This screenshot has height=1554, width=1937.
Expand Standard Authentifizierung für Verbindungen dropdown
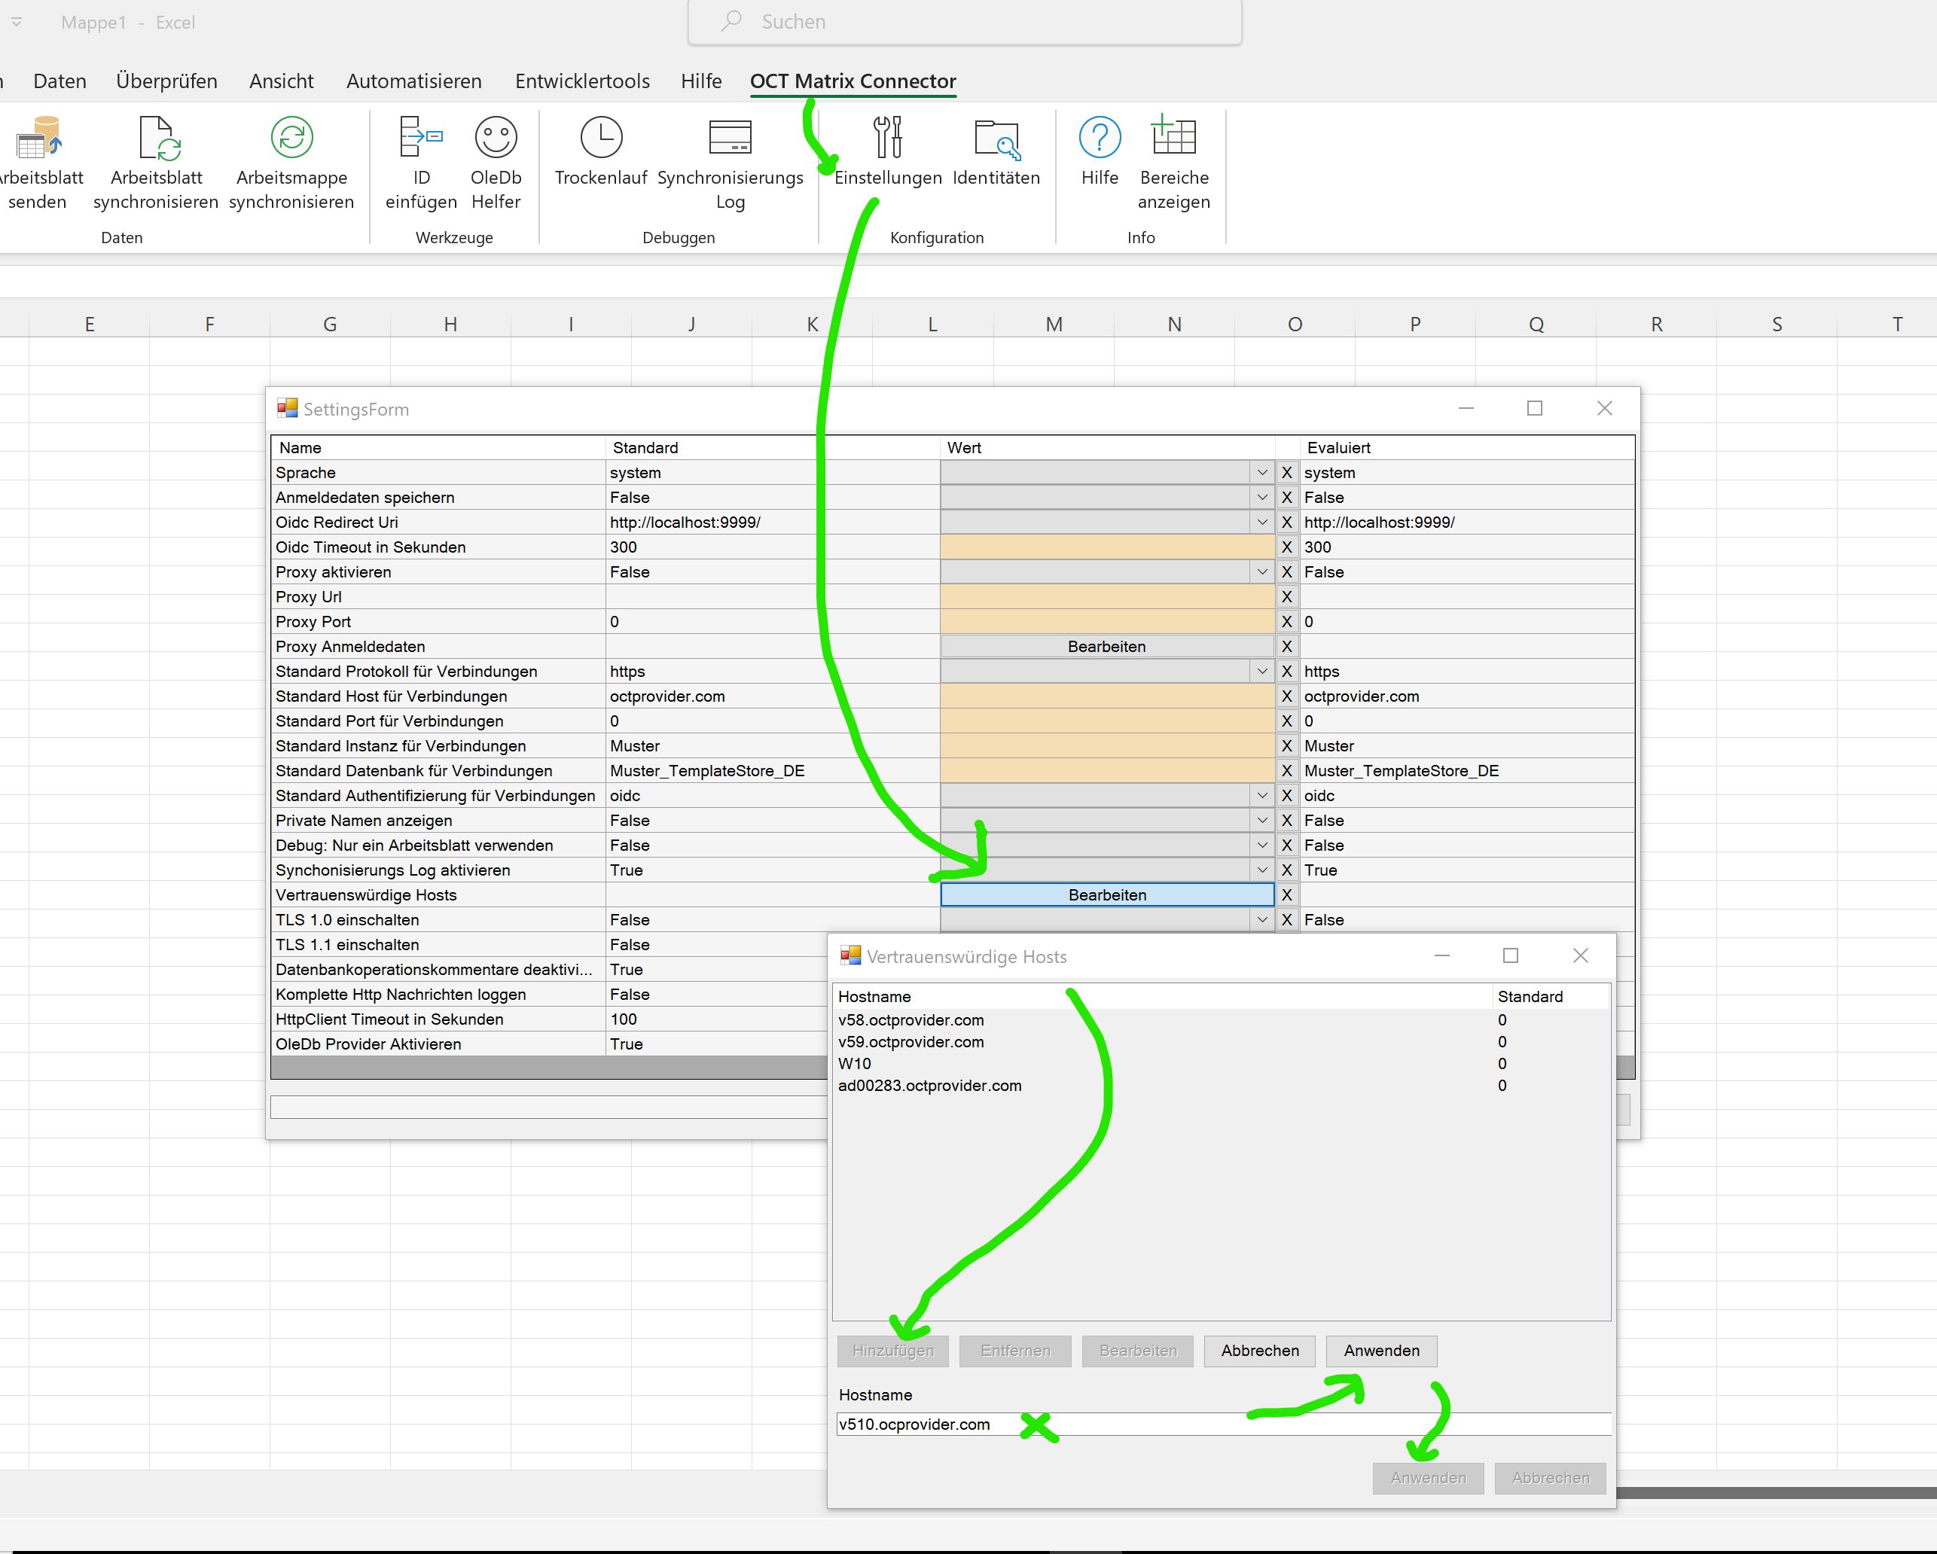[x=1261, y=796]
